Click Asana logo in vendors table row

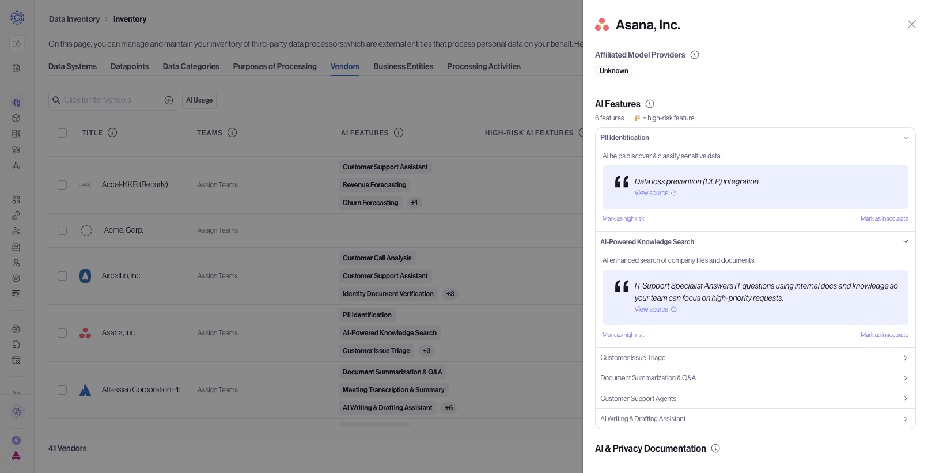pos(85,333)
